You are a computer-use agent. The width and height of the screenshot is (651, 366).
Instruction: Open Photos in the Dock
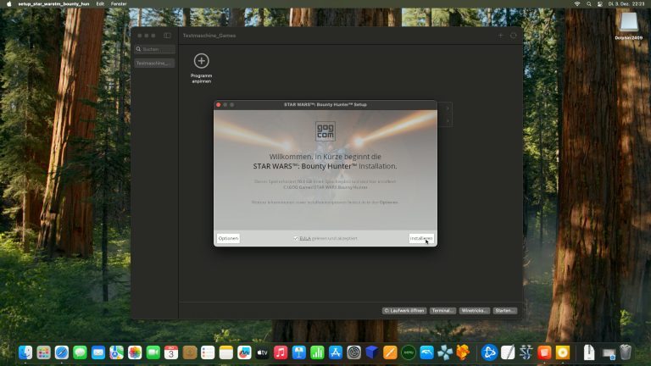[x=135, y=352]
